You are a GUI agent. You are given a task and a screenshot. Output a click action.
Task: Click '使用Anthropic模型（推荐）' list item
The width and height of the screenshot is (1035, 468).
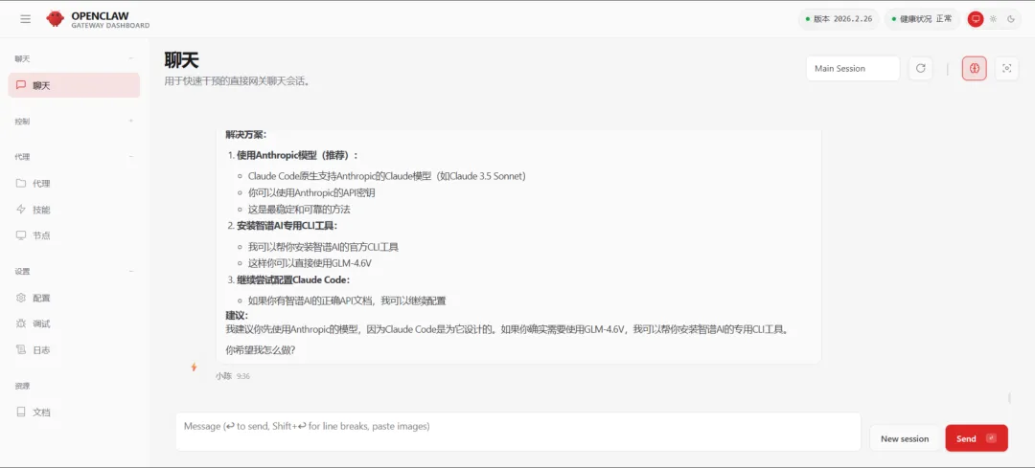297,156
